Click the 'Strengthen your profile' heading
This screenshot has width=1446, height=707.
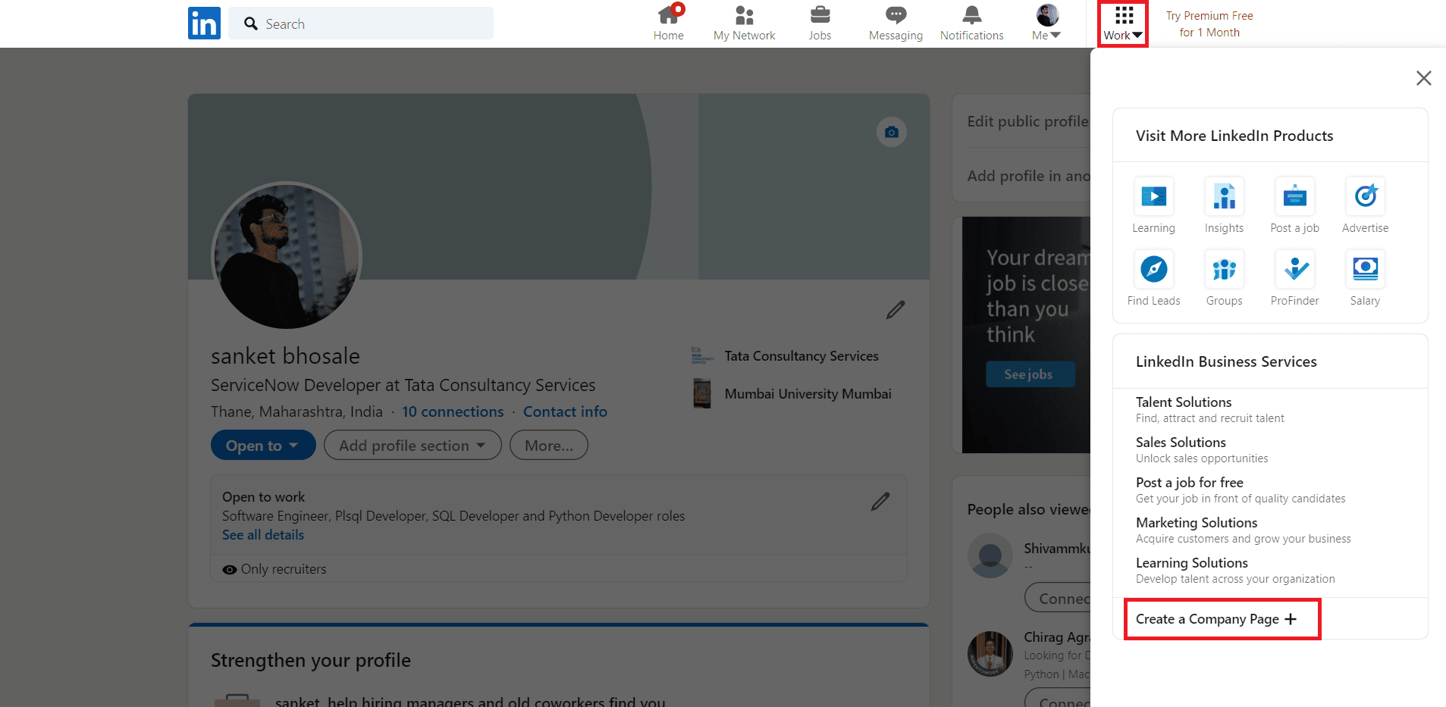coord(311,661)
